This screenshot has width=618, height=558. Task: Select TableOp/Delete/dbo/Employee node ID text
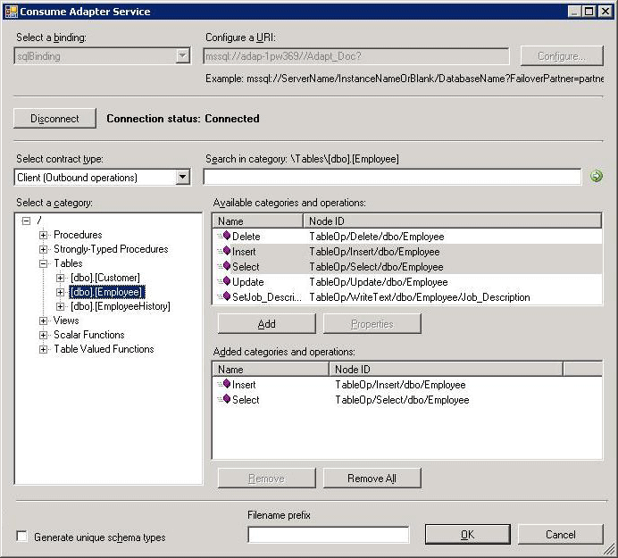[x=377, y=237]
